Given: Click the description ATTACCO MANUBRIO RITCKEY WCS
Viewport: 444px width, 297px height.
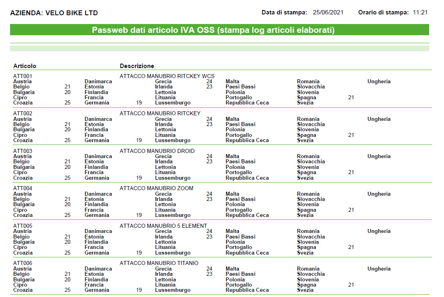Looking at the screenshot, I should coord(167,76).
